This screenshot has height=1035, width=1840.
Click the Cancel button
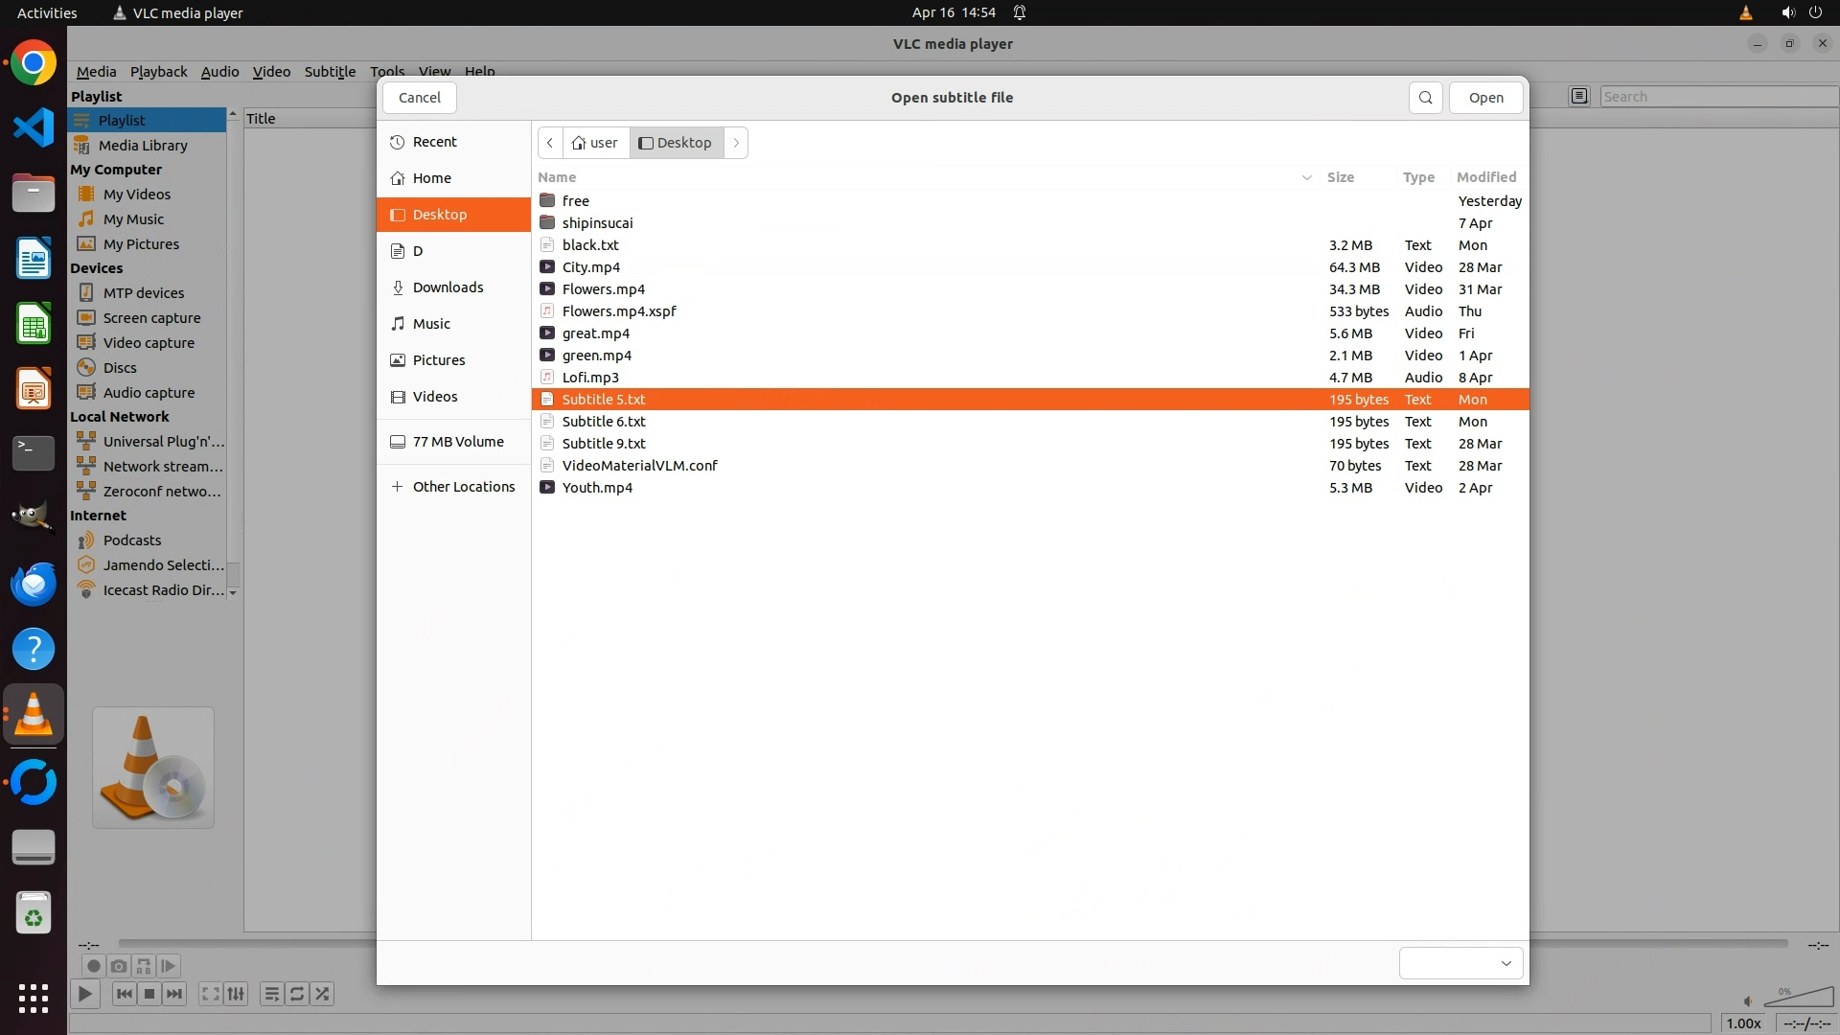pos(420,98)
